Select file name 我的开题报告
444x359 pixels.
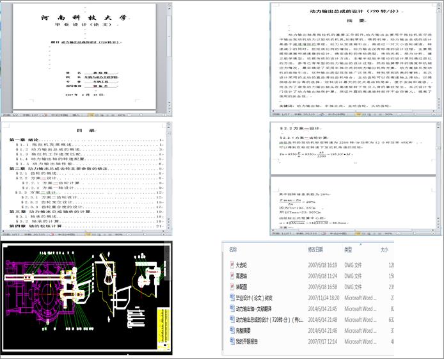point(247,342)
